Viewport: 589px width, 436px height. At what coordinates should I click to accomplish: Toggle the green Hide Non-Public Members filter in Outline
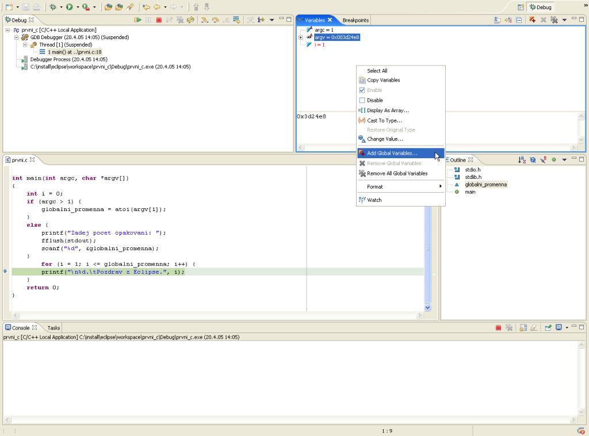point(554,160)
